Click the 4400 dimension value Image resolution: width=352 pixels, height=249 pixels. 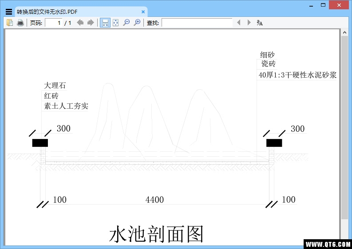(x=154, y=200)
